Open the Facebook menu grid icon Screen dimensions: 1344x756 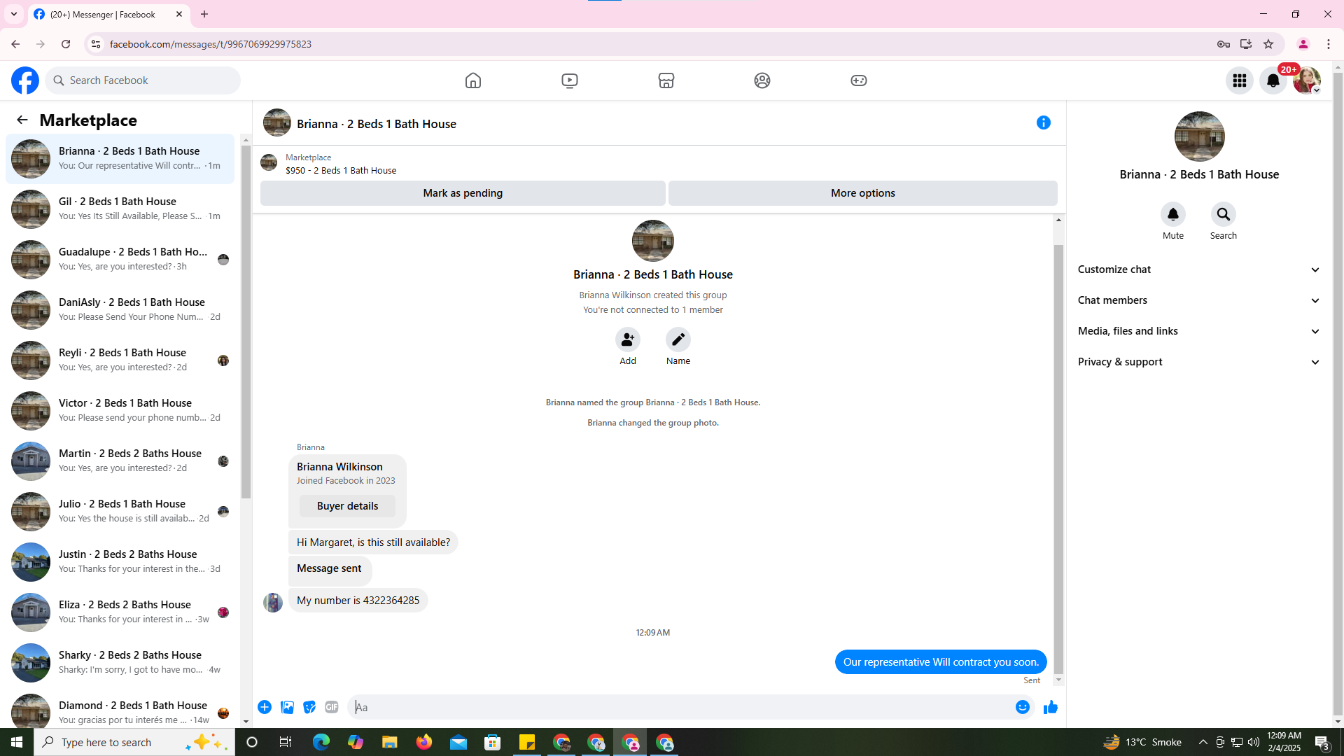point(1240,80)
